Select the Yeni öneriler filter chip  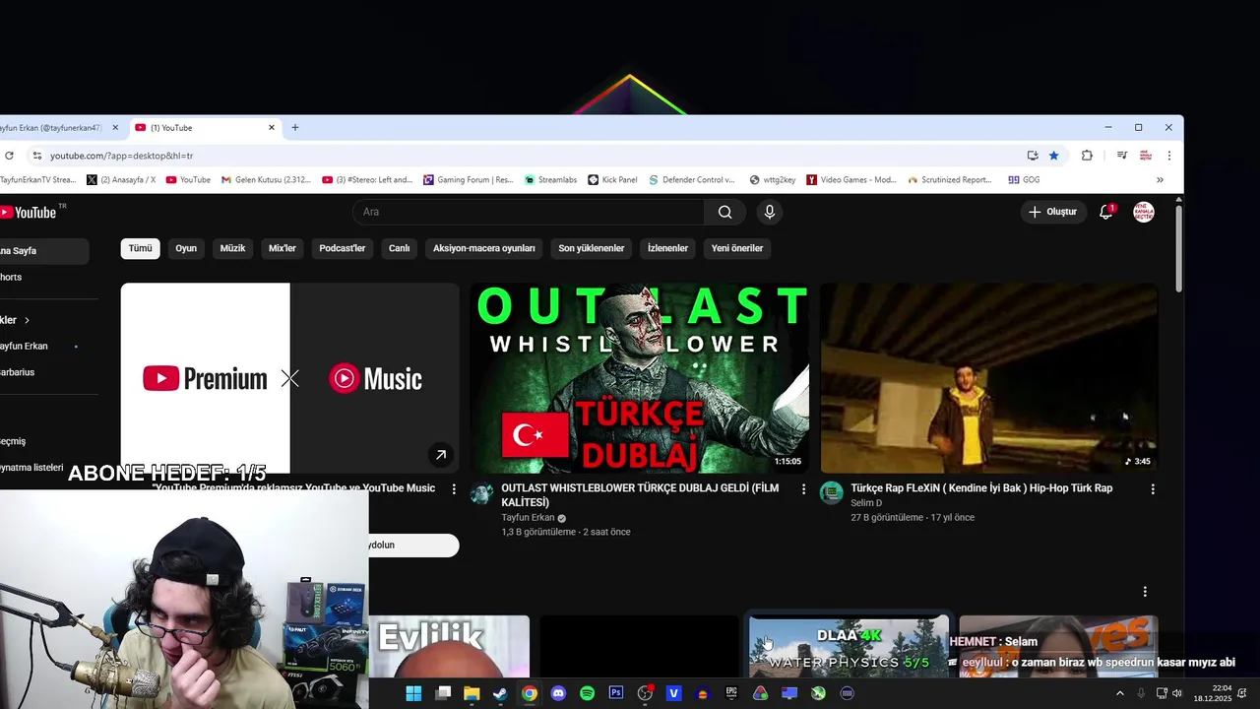point(737,248)
